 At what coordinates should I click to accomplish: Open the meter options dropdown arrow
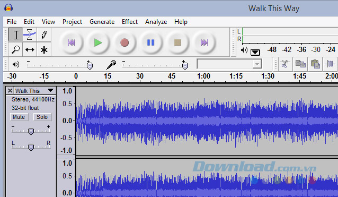pyautogui.click(x=255, y=52)
